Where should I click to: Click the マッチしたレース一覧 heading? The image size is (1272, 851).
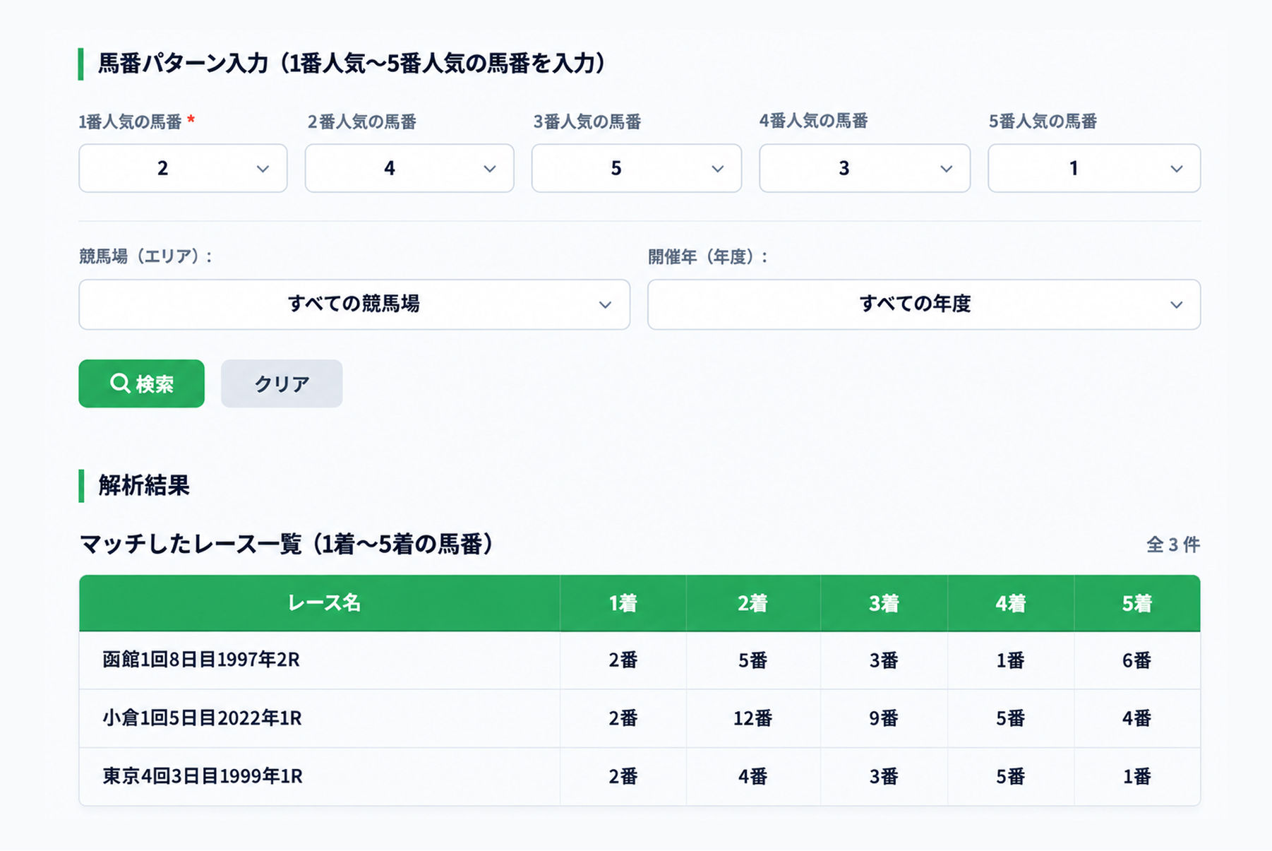(287, 544)
